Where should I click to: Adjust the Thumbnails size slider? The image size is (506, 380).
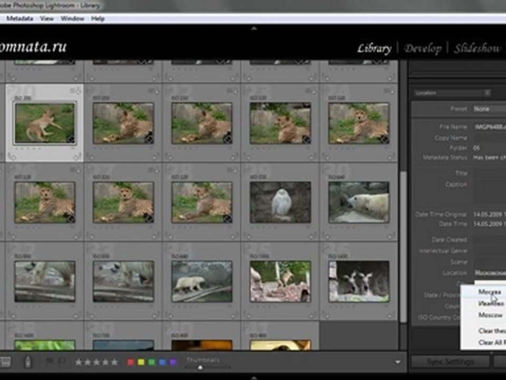(x=200, y=367)
